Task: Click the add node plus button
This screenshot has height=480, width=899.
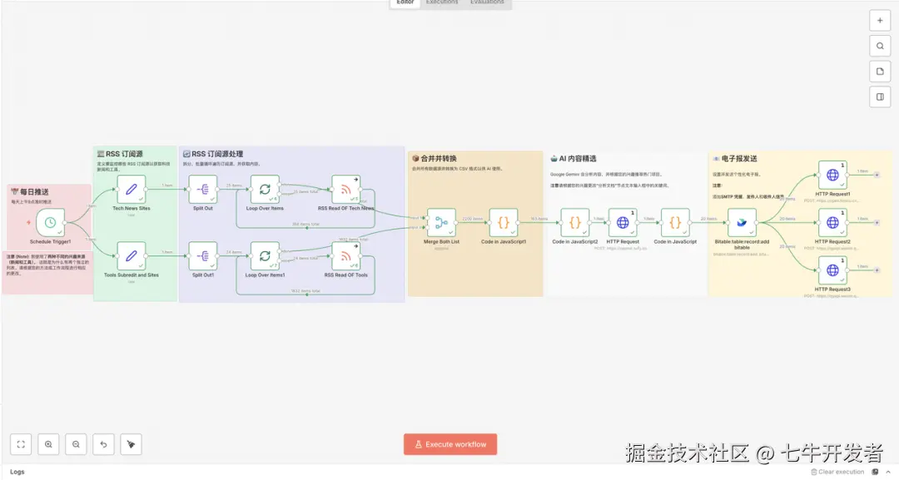Action: (880, 21)
